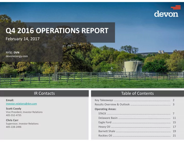Click the date 'February 14, 2017'
184x142 pixels.
point(22,39)
